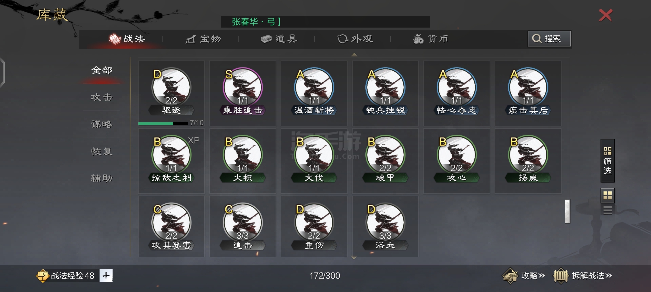Expand tactics list with bottom down arrow
The height and width of the screenshot is (292, 651).
point(354,258)
